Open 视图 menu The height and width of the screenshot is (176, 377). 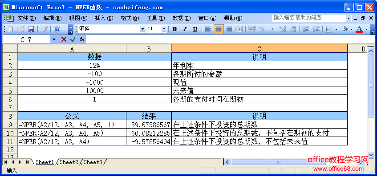(x=78, y=18)
